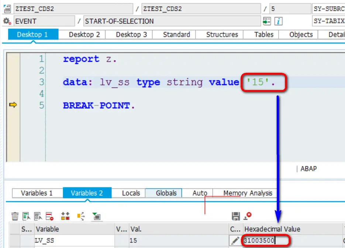The image size is (345, 248).
Task: Click the BREAK-POINT statement on line 5
Action: pos(99,105)
